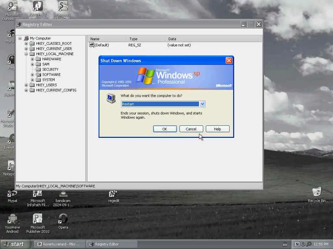This screenshot has width=333, height=249.
Task: Select the SYSTEM folder icon
Action: (x=38, y=80)
